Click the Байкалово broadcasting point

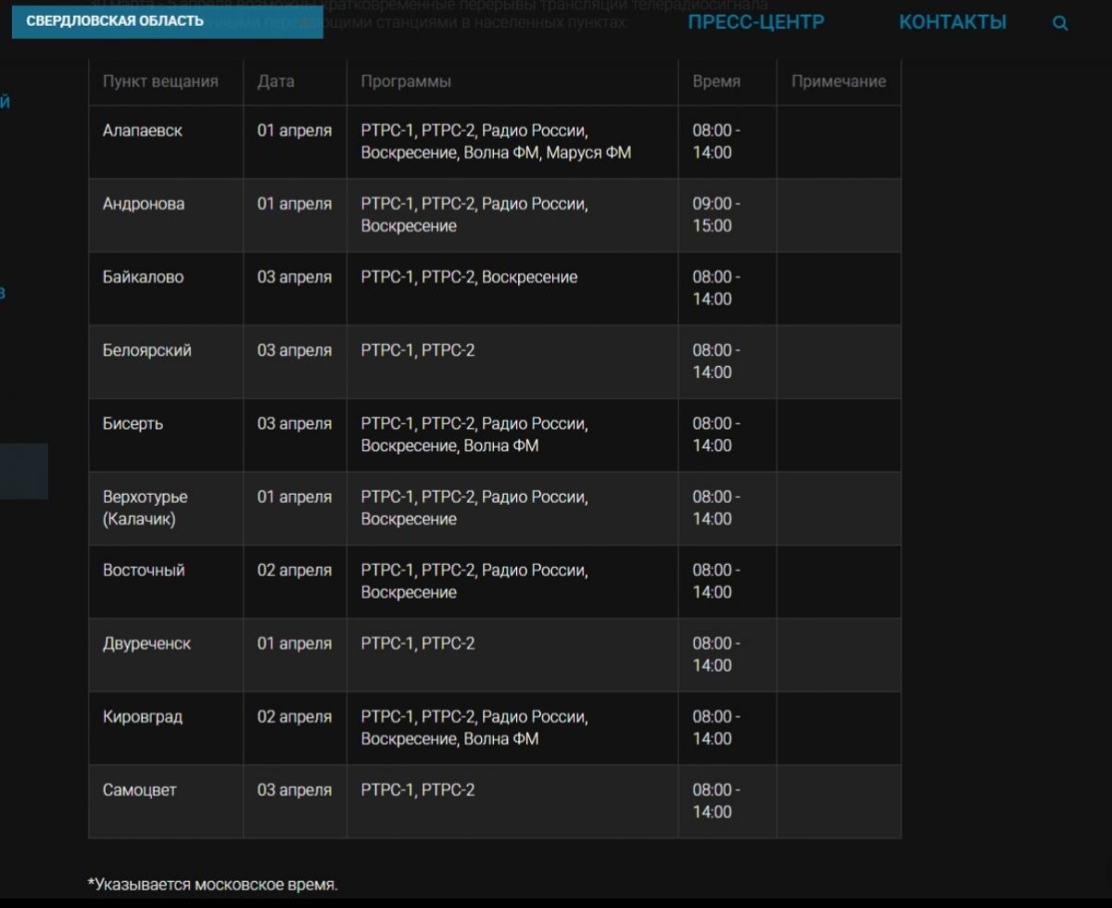(x=143, y=277)
